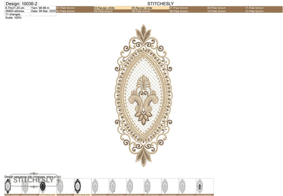Click the '8.70x21.20 cm' size cell
Viewport: 283px width, 196px height.
18,8
